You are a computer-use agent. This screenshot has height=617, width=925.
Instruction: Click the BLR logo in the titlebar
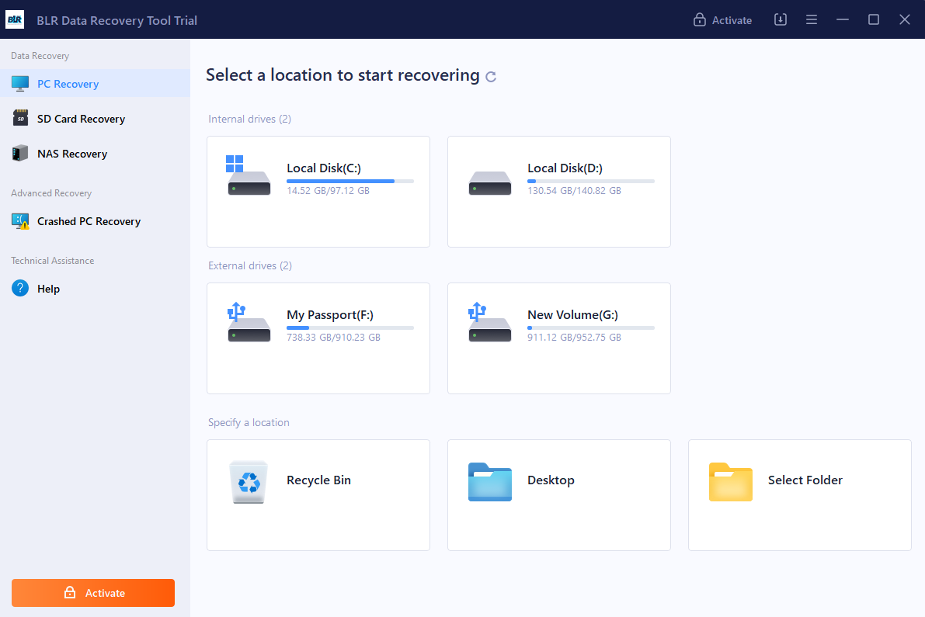click(x=15, y=19)
